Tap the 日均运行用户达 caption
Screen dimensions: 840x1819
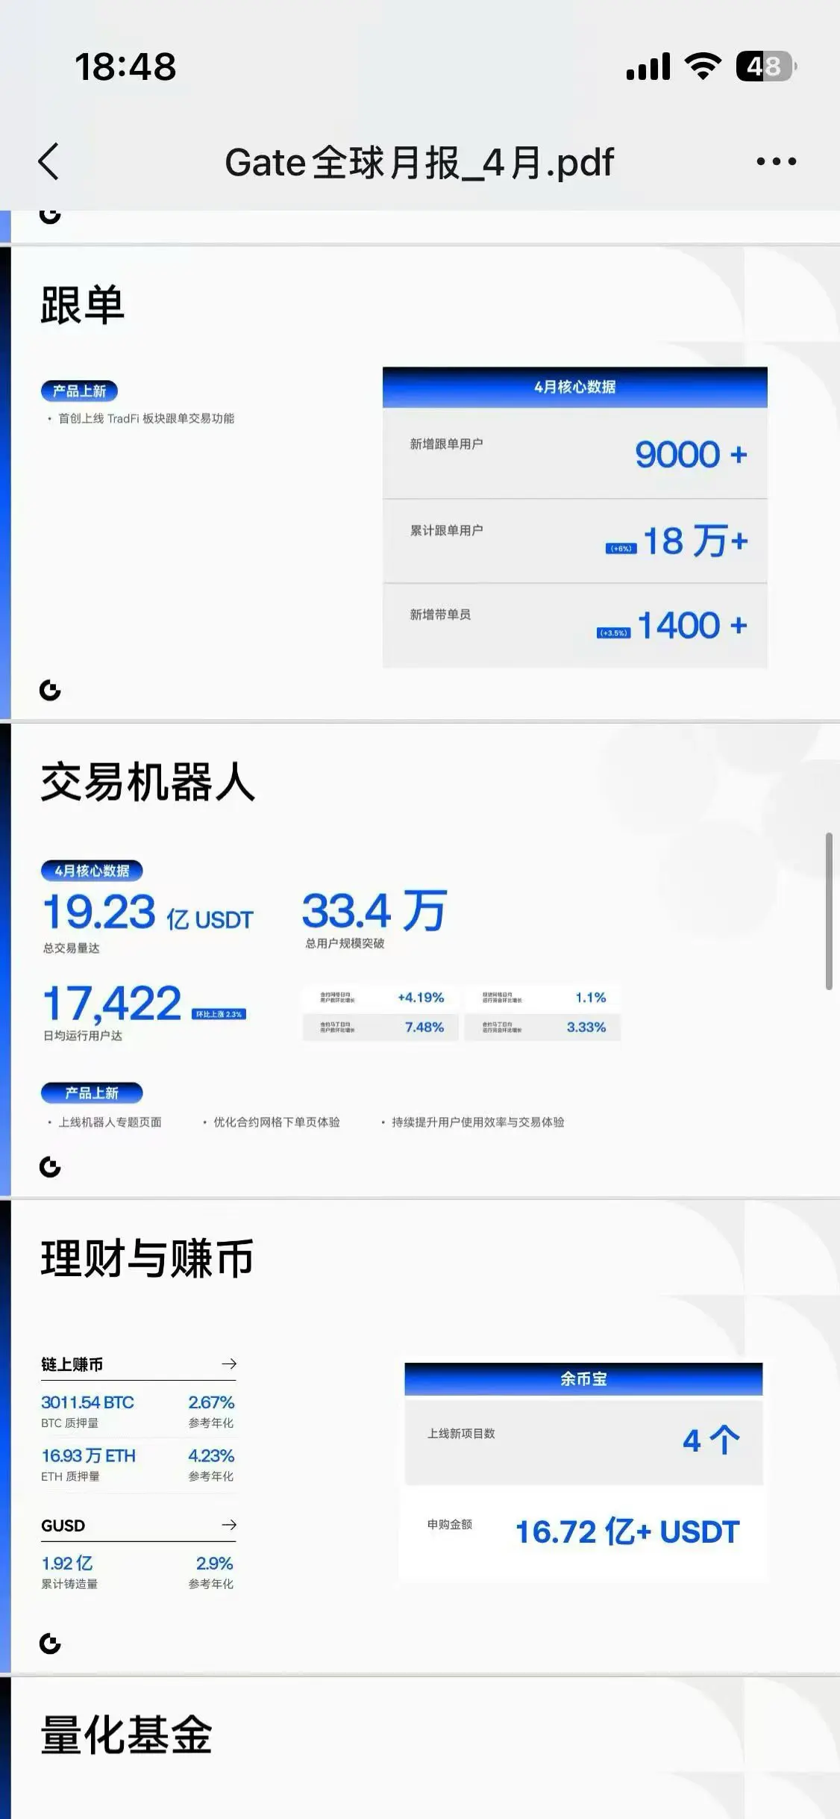click(83, 1036)
